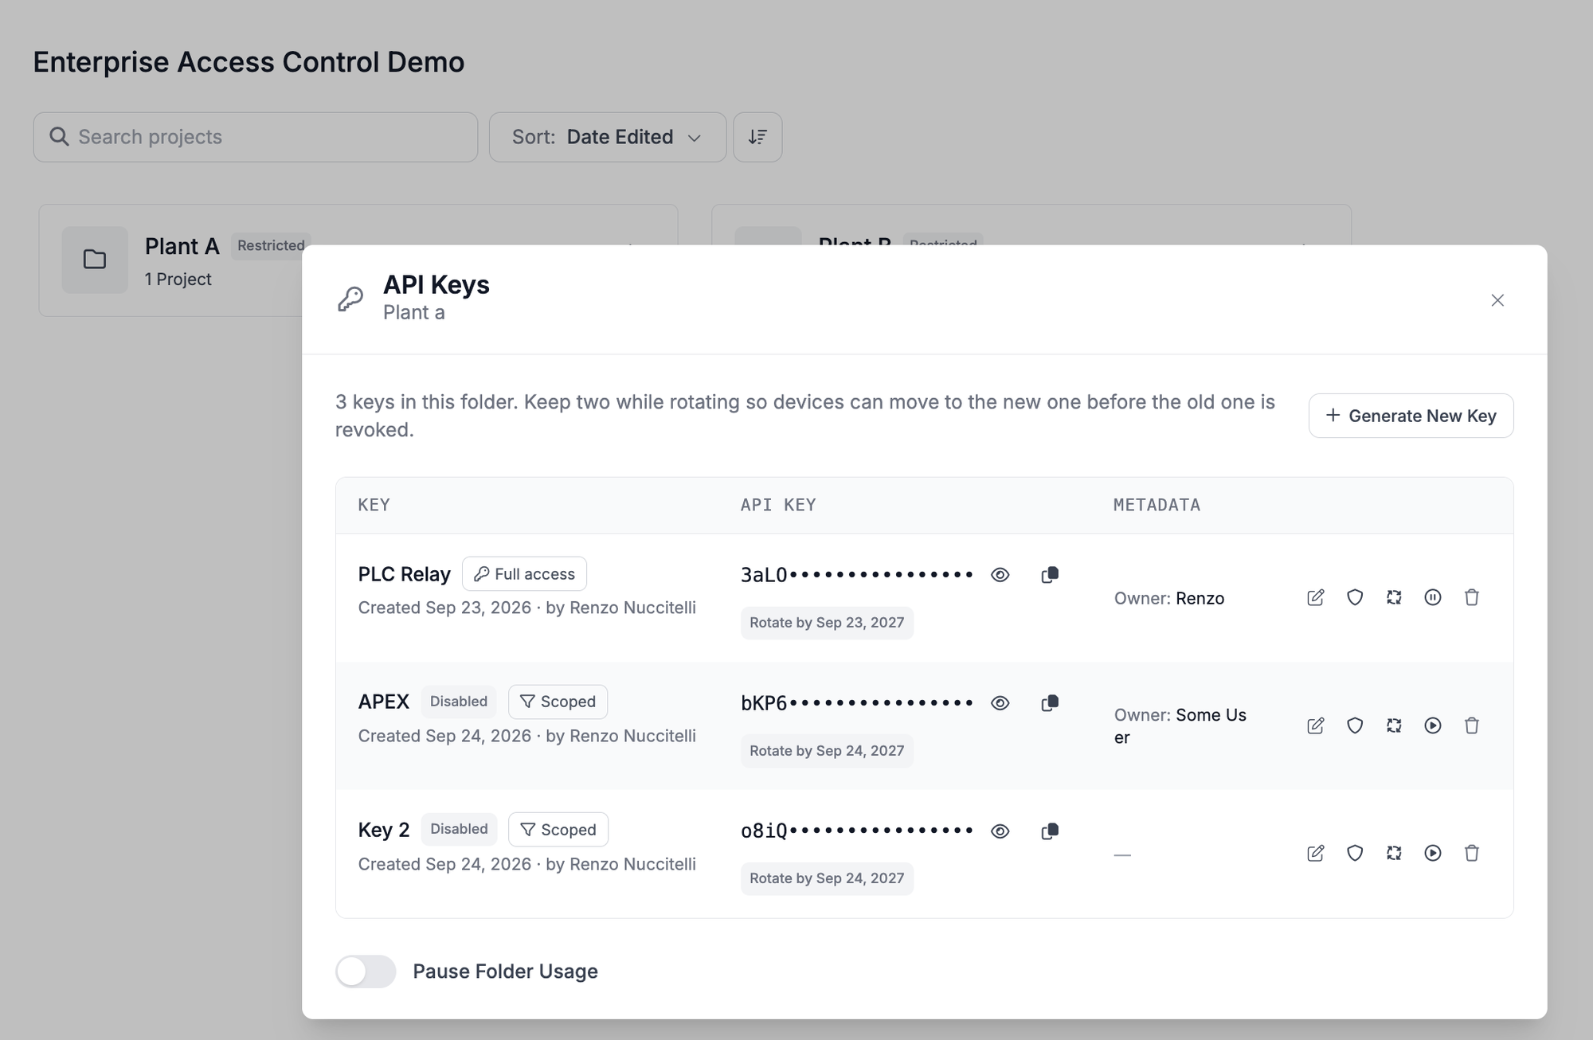Enable Key 2 with play icon
The width and height of the screenshot is (1593, 1040).
click(1433, 853)
